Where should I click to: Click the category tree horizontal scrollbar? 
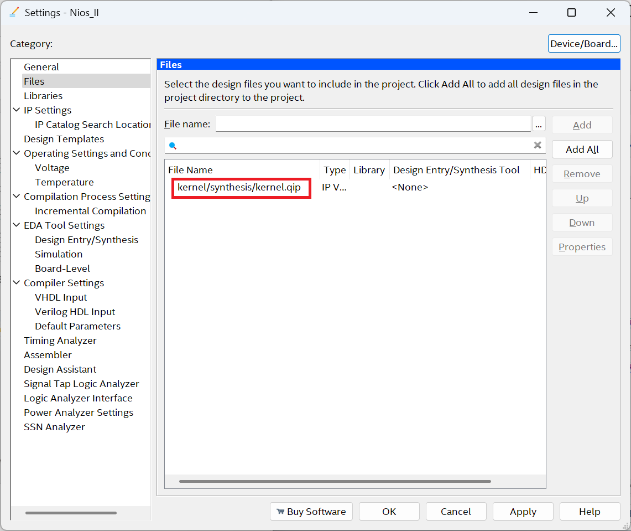71,513
